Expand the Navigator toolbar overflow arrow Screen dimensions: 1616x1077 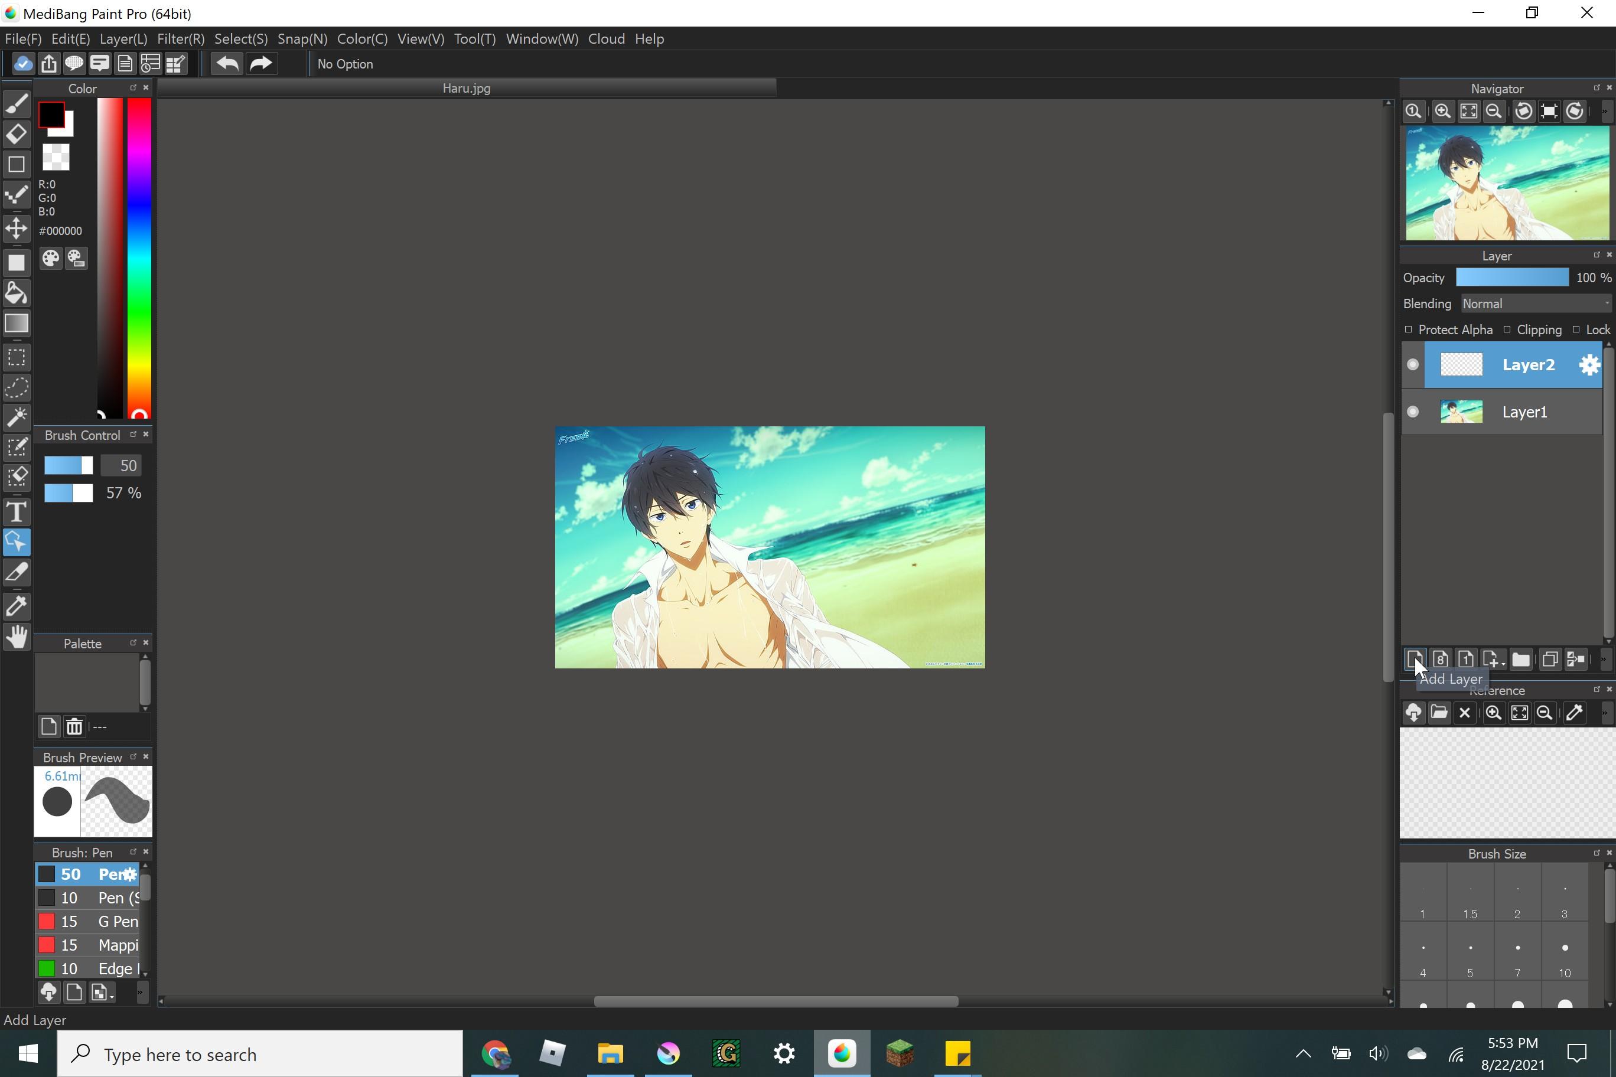coord(1605,111)
